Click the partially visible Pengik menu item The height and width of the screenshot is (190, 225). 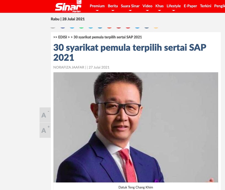(219, 6)
